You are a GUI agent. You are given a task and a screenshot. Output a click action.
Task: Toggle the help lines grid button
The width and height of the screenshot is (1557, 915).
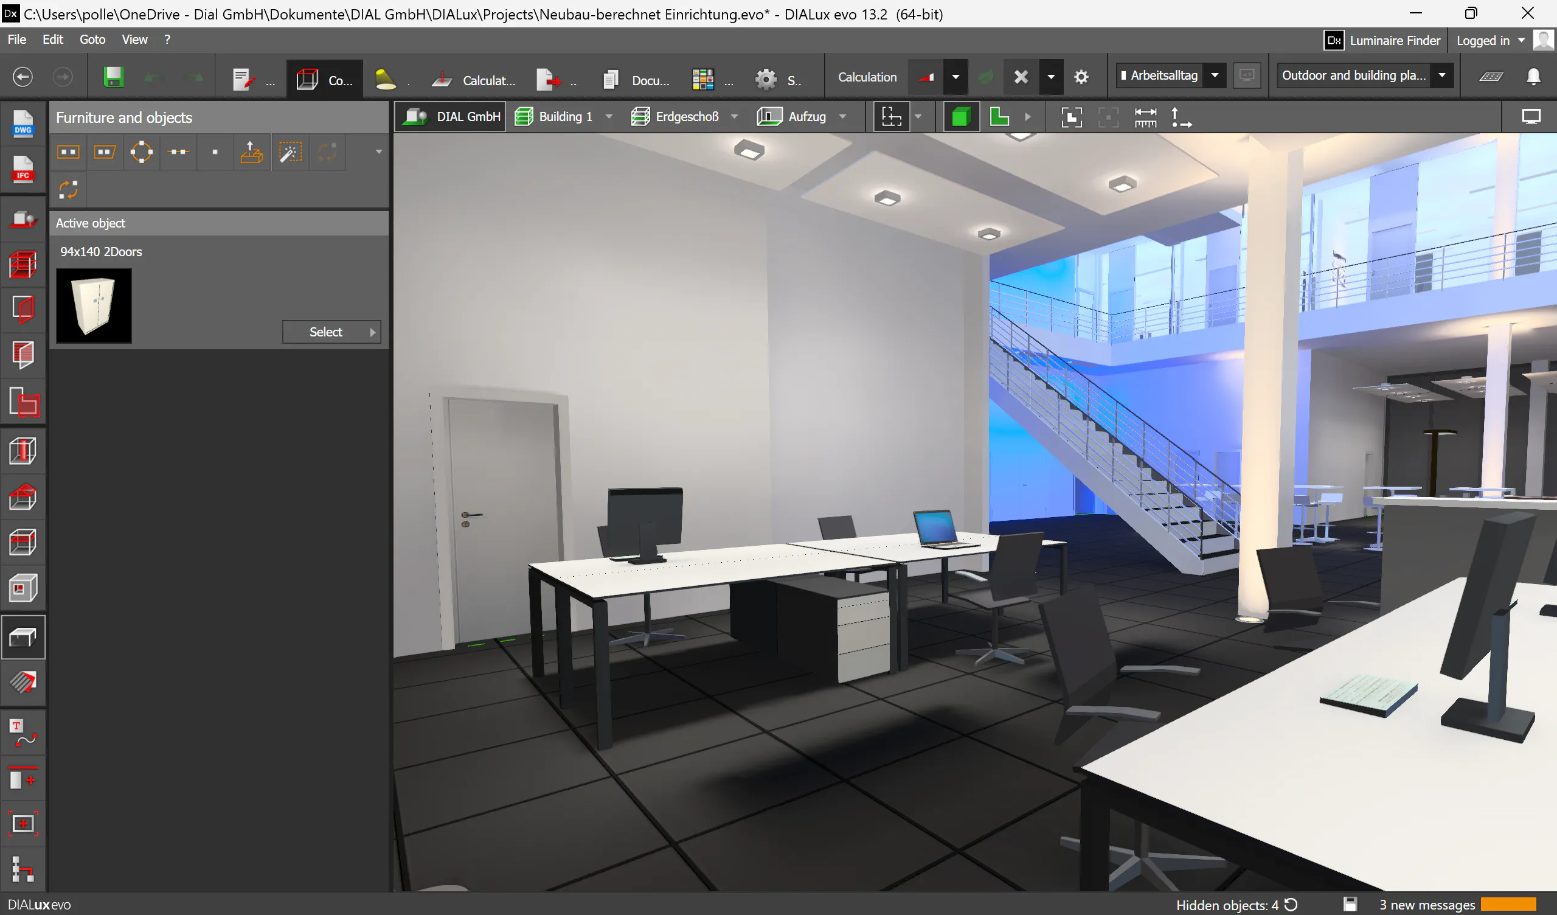(x=891, y=117)
